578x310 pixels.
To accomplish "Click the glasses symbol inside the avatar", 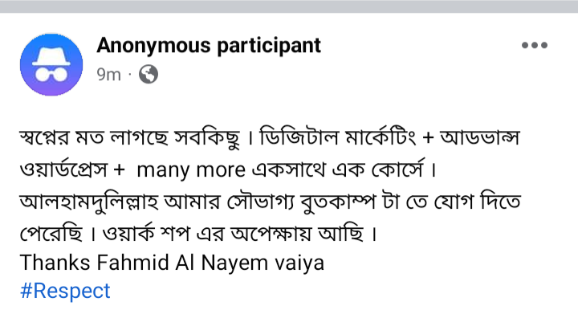I will tap(51, 74).
